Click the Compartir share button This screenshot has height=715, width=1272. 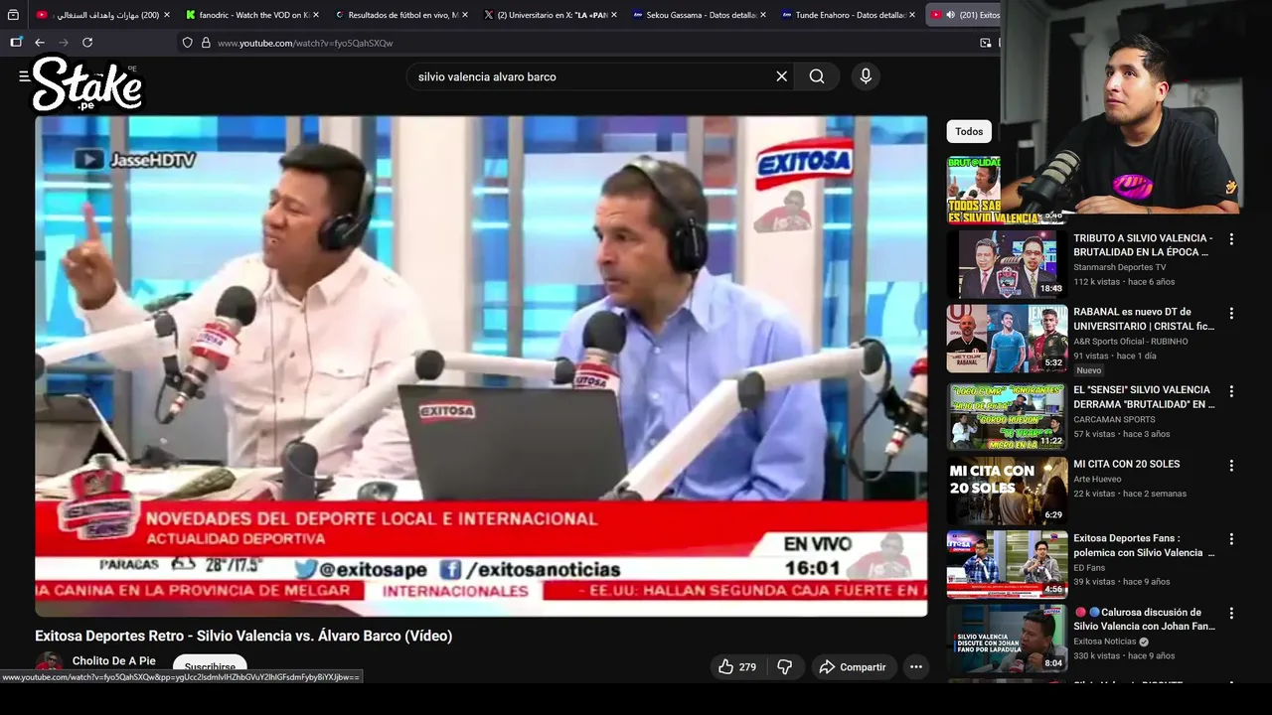(853, 667)
